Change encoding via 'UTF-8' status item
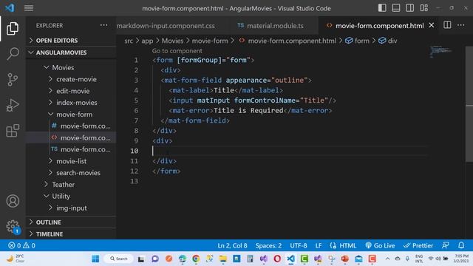Screen dimensions: 473x266 (299, 245)
